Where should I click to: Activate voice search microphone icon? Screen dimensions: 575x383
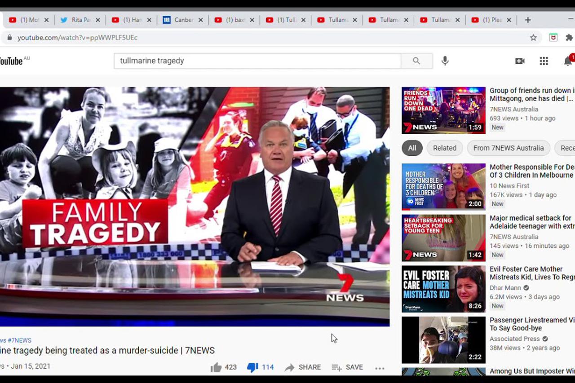(x=445, y=61)
